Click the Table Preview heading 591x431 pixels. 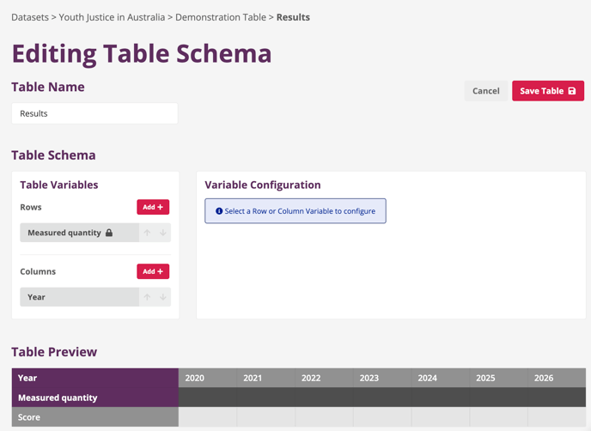click(x=54, y=352)
